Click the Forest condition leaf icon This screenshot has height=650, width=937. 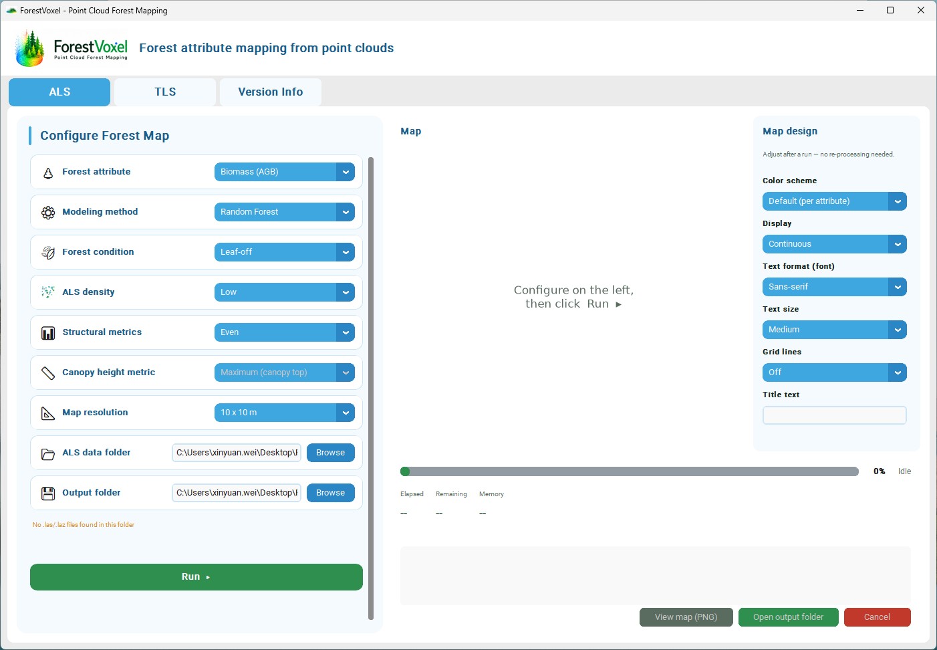pyautogui.click(x=48, y=253)
